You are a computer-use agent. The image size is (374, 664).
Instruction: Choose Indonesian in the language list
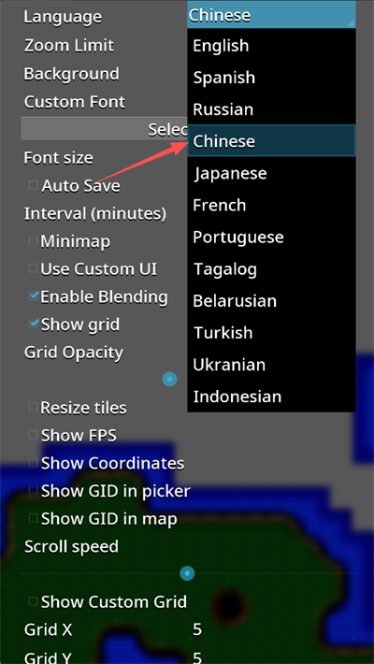[271, 397]
